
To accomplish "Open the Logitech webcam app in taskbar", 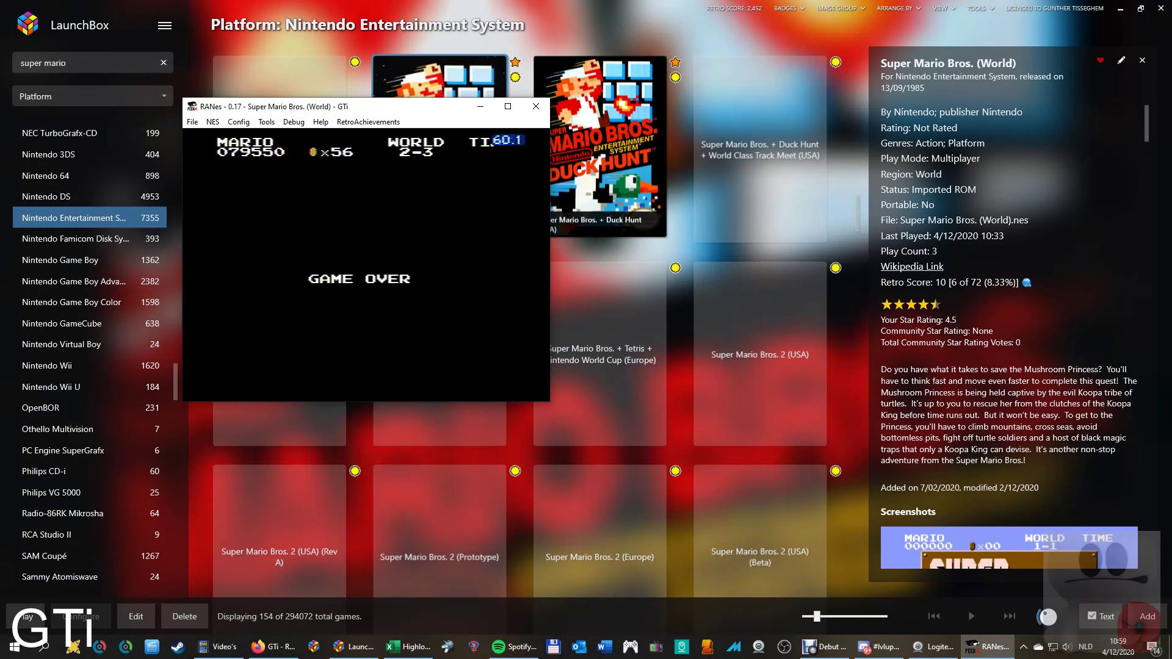I will [933, 647].
